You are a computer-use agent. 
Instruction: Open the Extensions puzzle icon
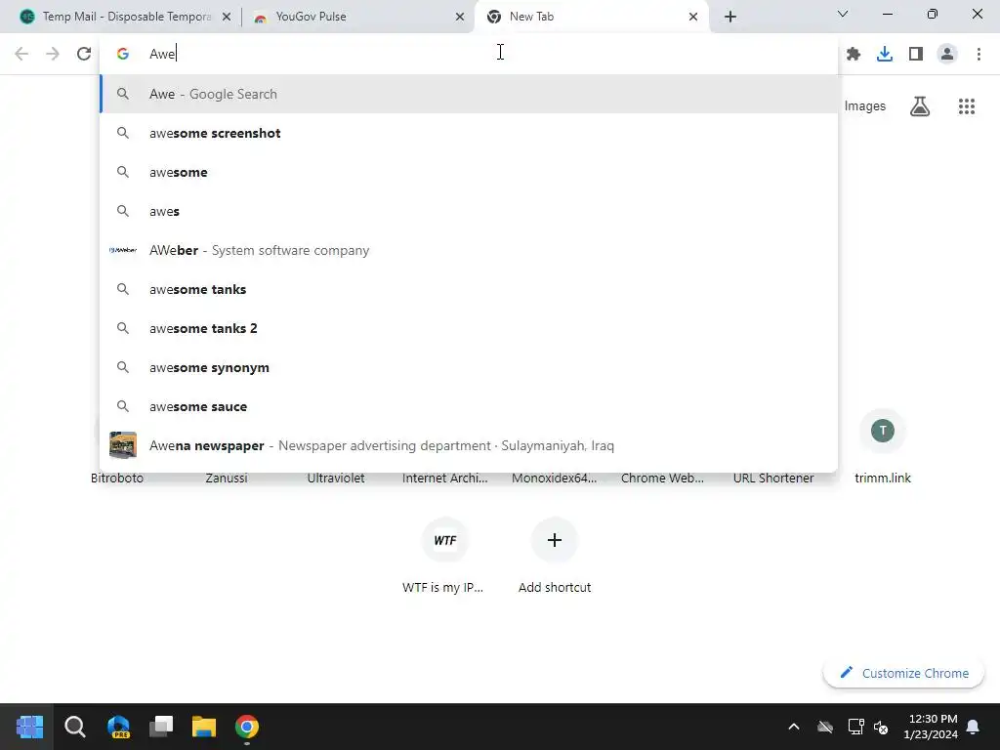(x=854, y=55)
